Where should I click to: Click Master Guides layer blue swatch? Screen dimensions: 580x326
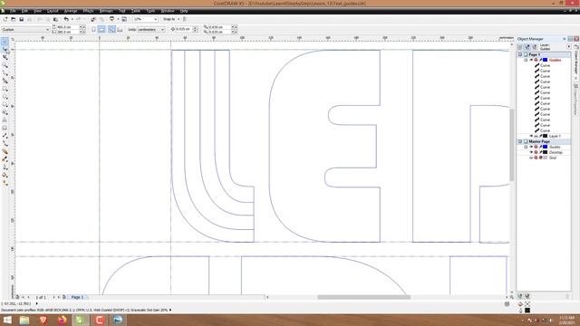[x=545, y=147]
